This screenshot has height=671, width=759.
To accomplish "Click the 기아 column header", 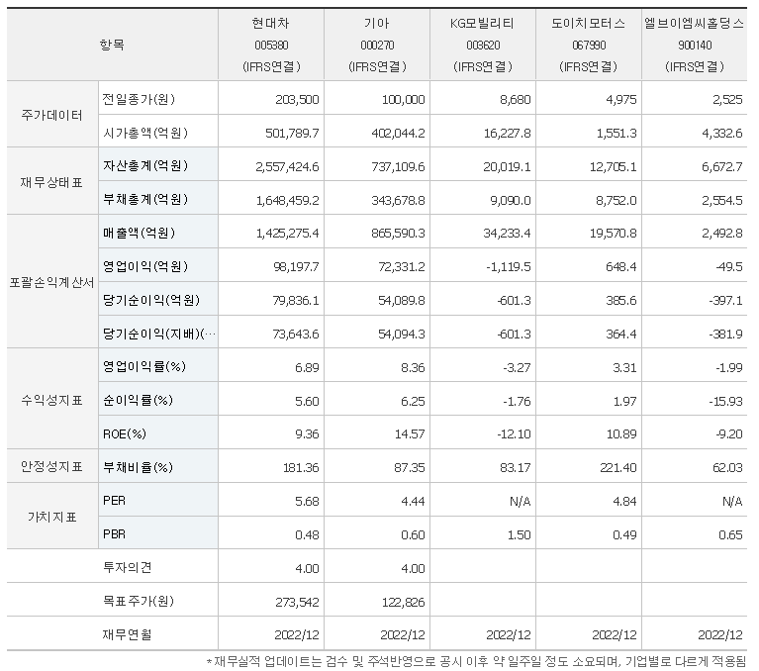I will [x=377, y=45].
